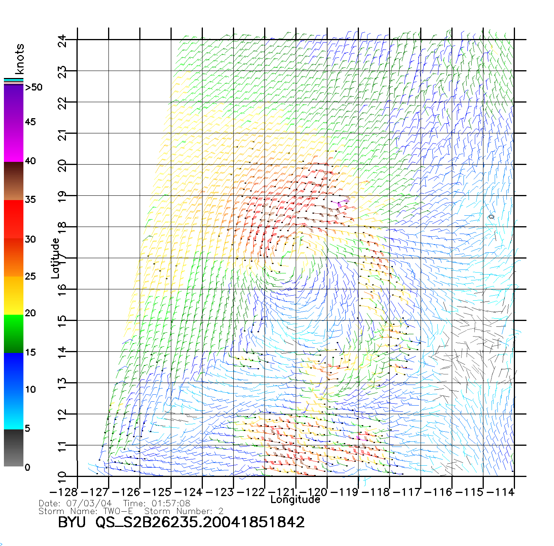Click the 24 latitude tick label
Screen dimensions: 554x546
62,41
